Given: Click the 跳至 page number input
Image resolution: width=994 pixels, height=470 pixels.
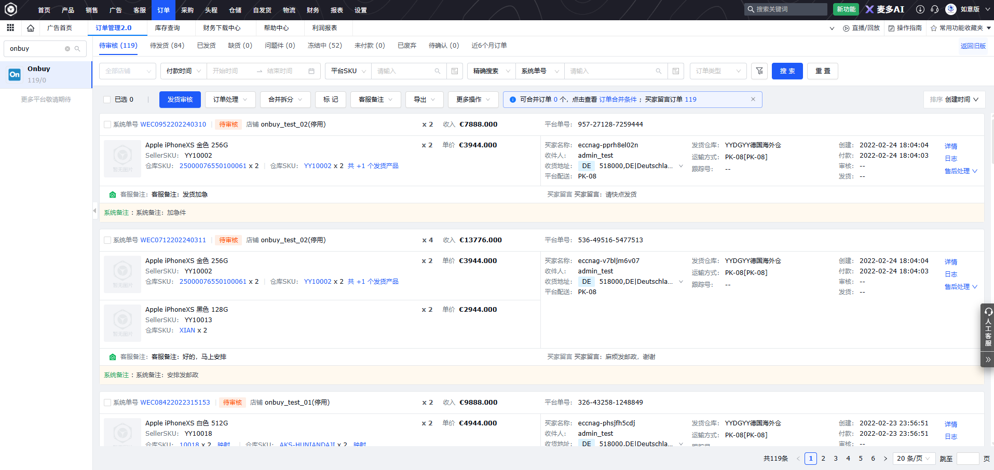Looking at the screenshot, I should click(x=968, y=459).
